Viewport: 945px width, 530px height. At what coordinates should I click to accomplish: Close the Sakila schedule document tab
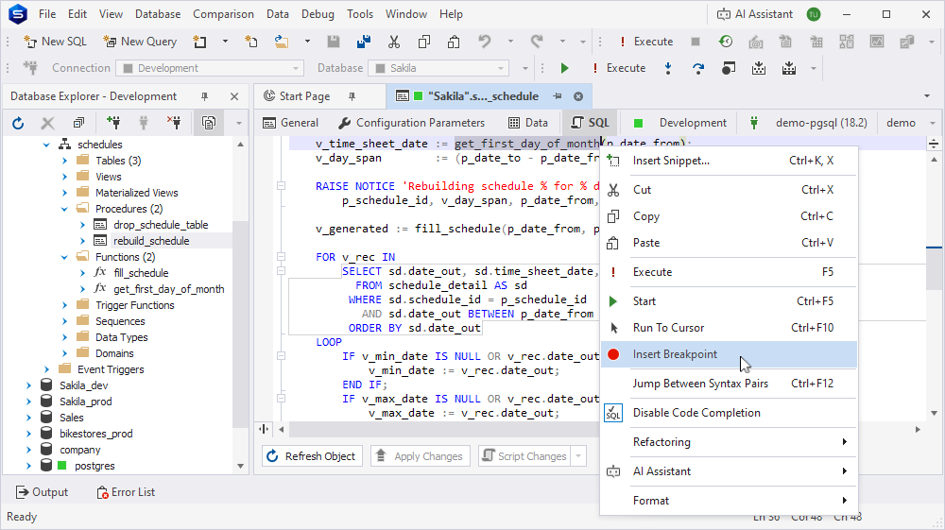coord(578,96)
